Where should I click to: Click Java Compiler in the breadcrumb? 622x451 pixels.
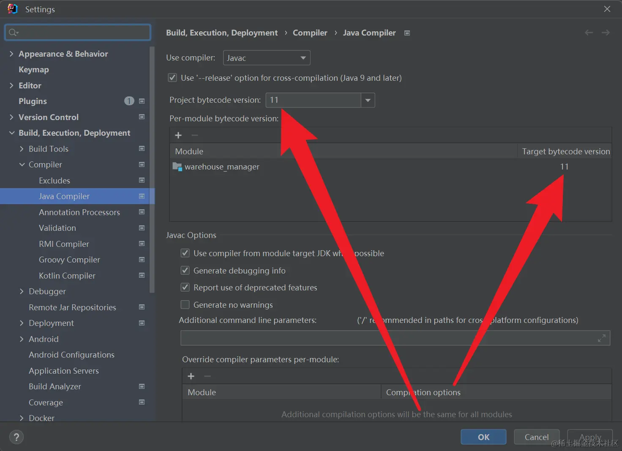(x=369, y=33)
